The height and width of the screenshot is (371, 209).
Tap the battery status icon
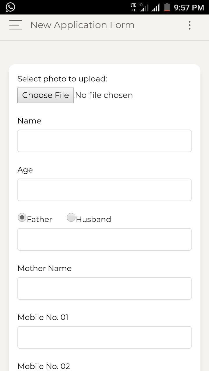tap(167, 7)
